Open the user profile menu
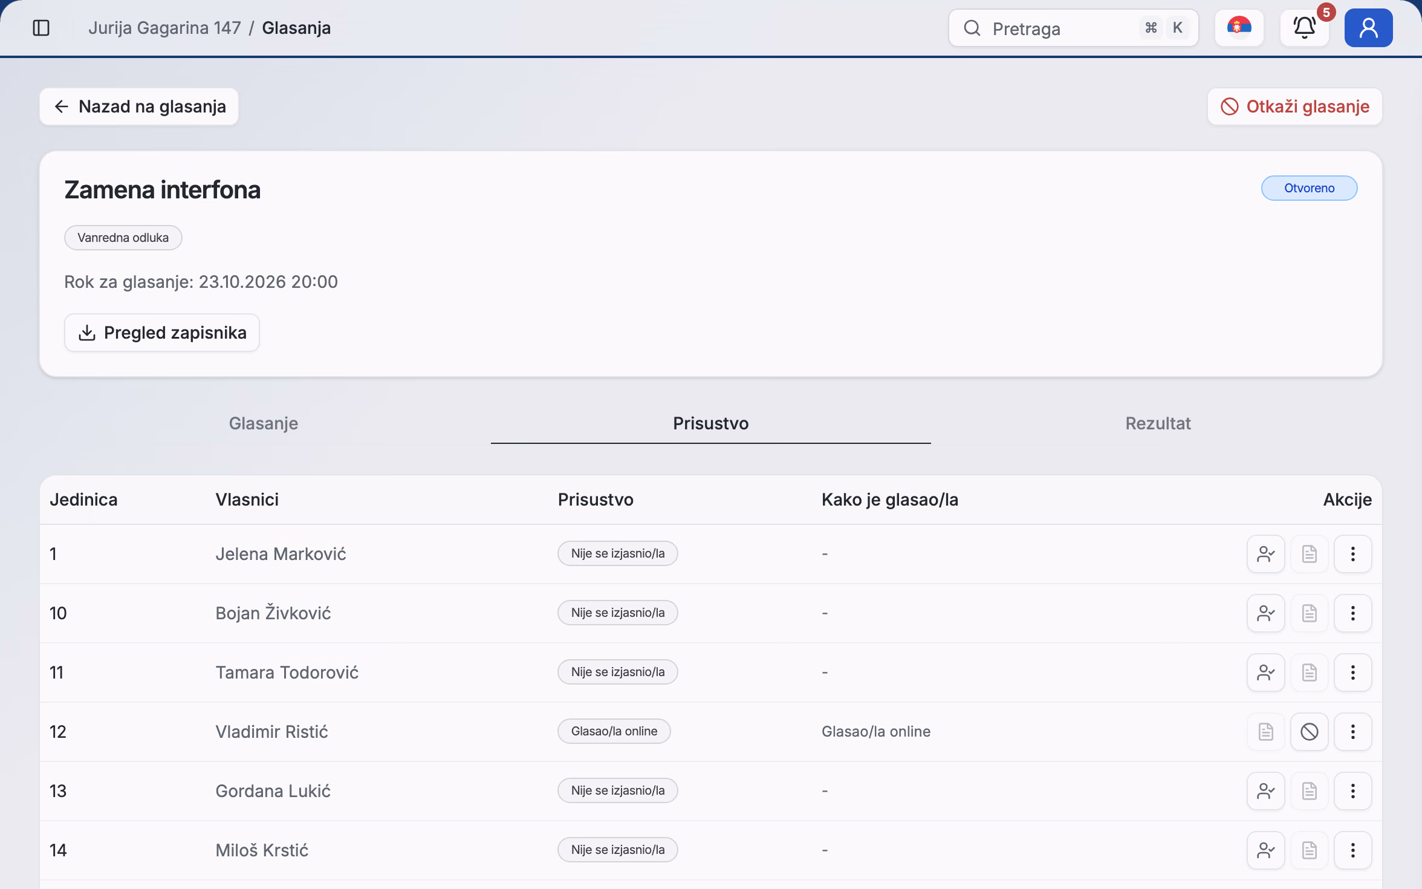The width and height of the screenshot is (1422, 889). pos(1368,28)
